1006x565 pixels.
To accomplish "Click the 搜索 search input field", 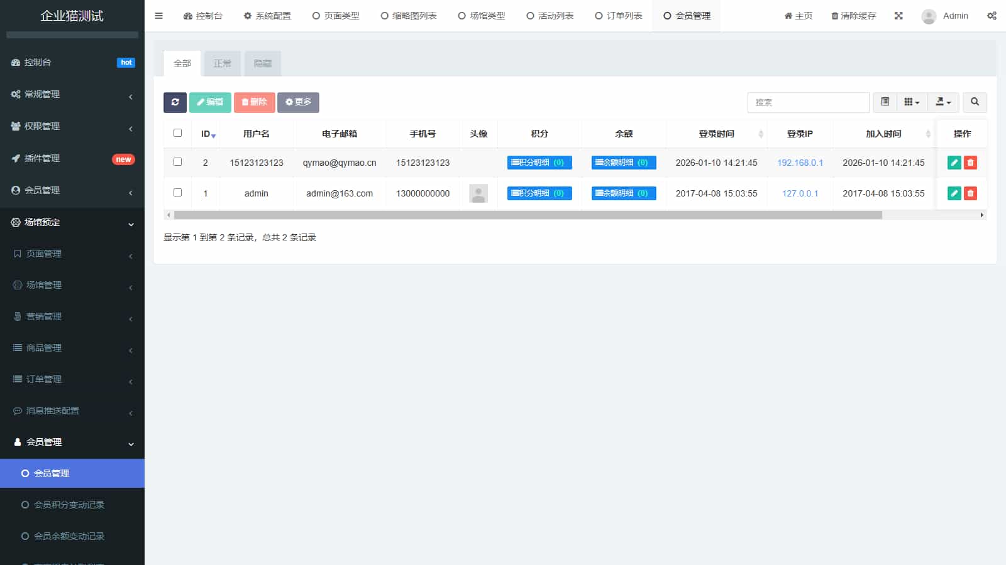I will pos(808,102).
